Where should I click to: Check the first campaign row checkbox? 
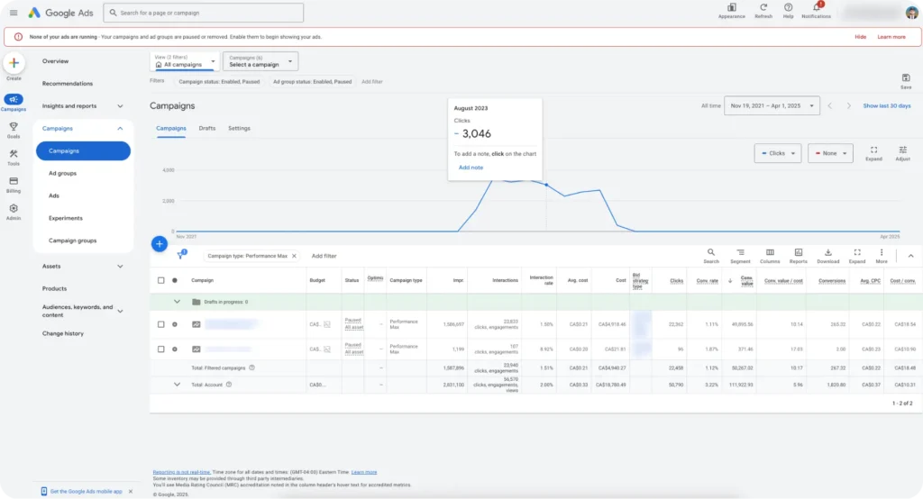(x=161, y=324)
